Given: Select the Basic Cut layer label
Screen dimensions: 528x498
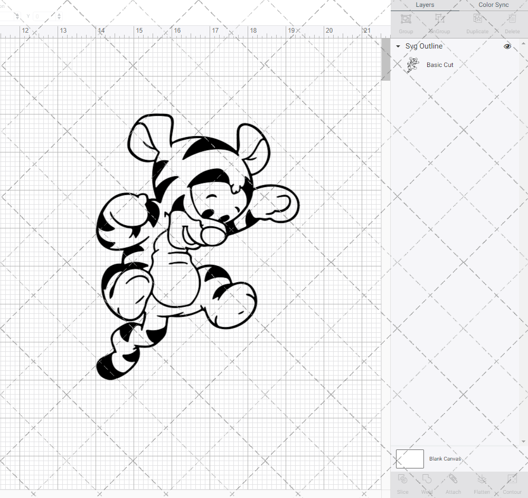Looking at the screenshot, I should [440, 64].
